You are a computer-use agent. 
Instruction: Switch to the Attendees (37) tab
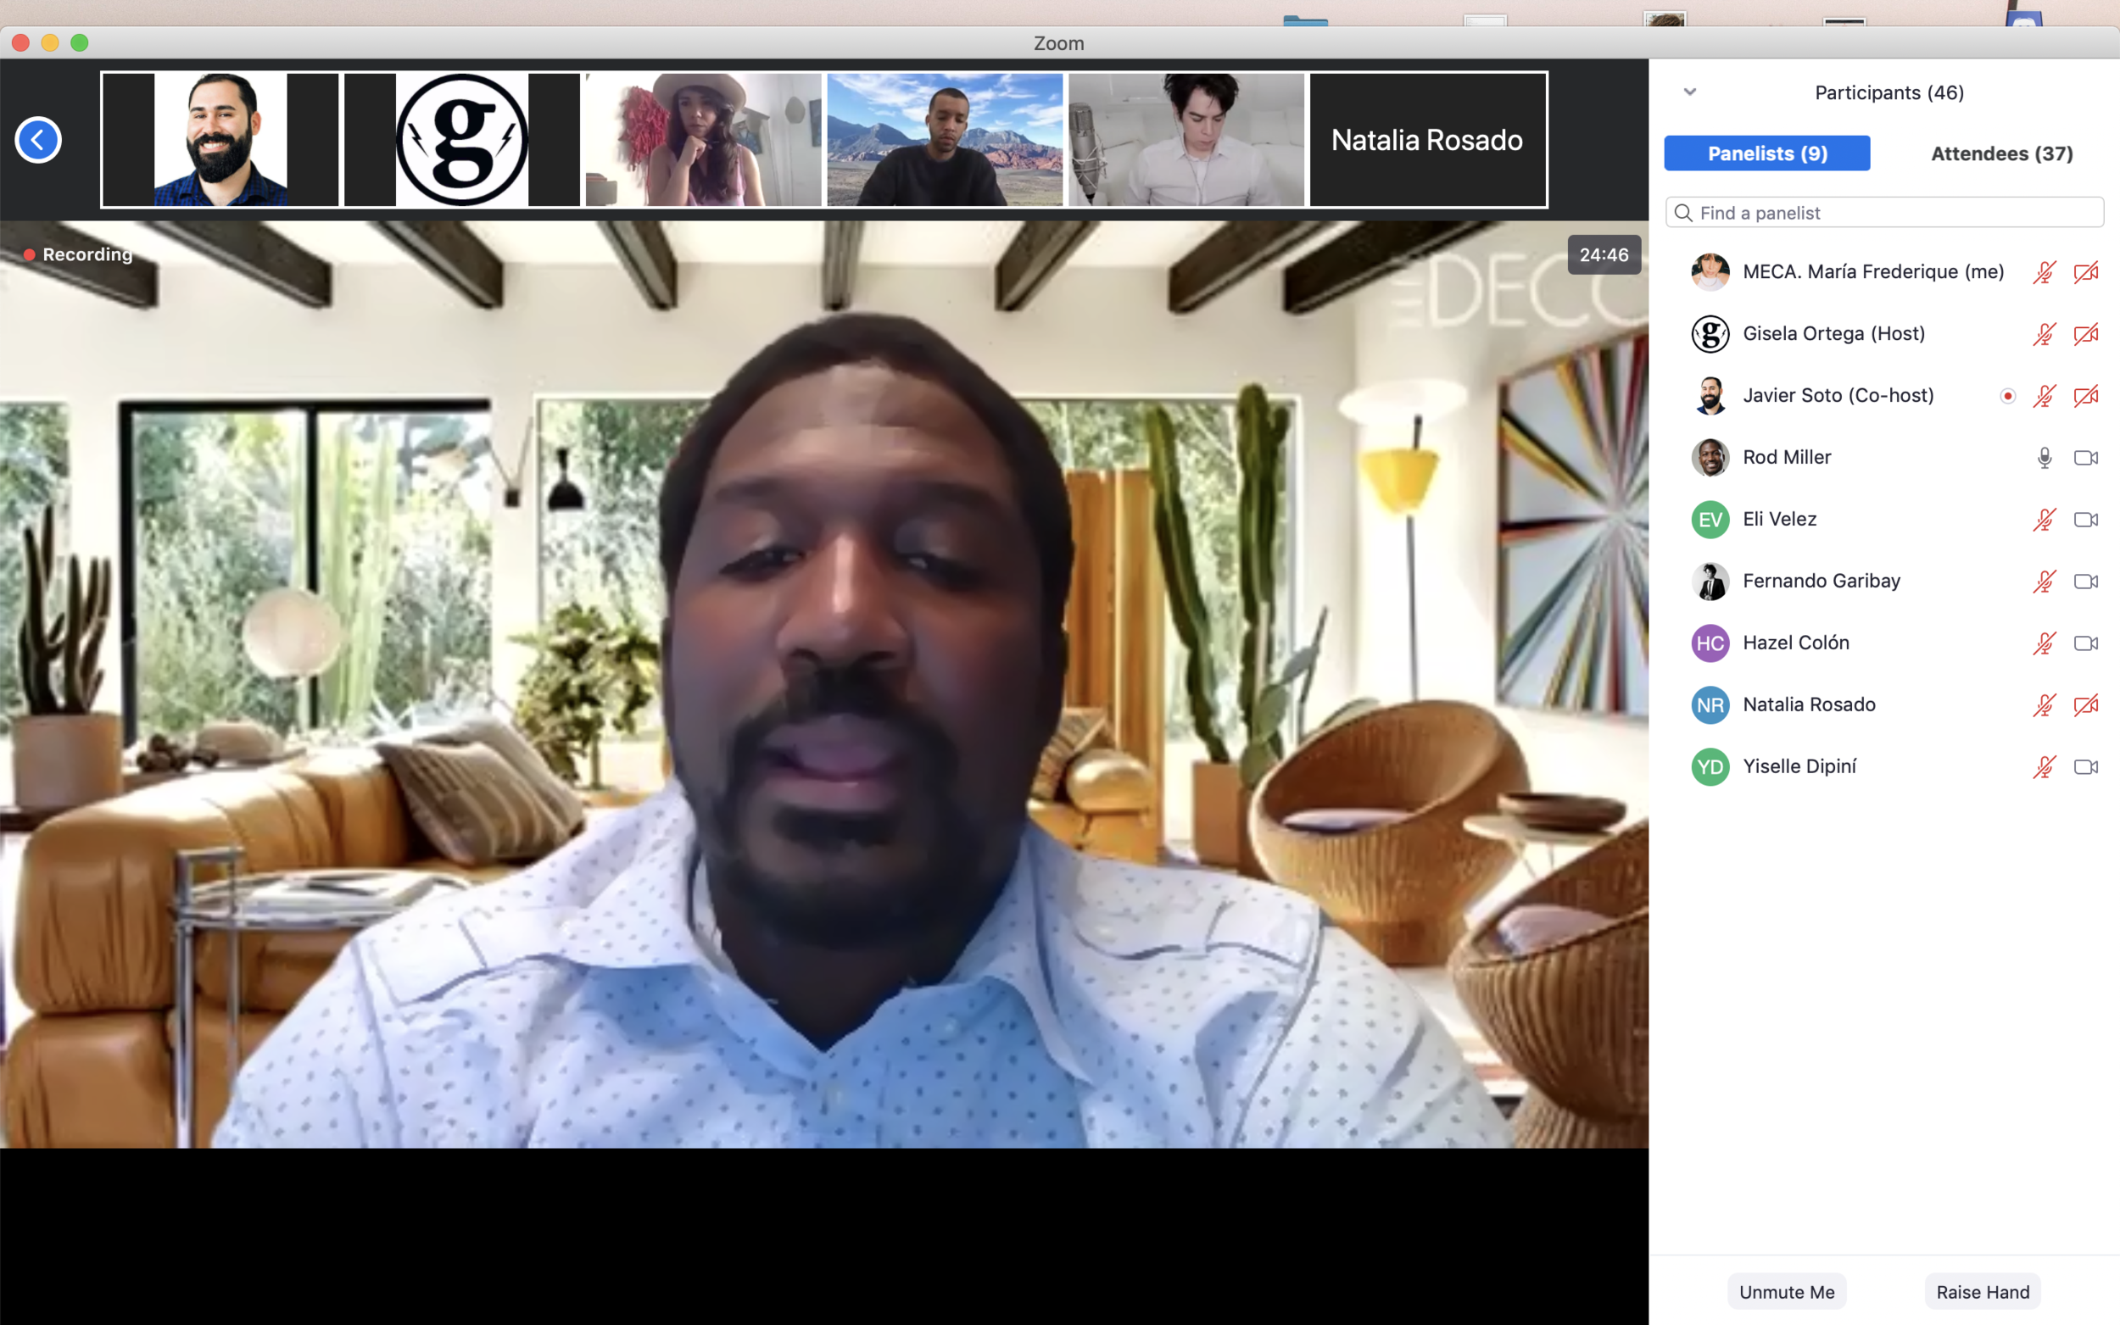tap(2001, 153)
